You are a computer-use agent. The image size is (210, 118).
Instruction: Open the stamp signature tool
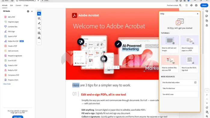(x=39, y=38)
